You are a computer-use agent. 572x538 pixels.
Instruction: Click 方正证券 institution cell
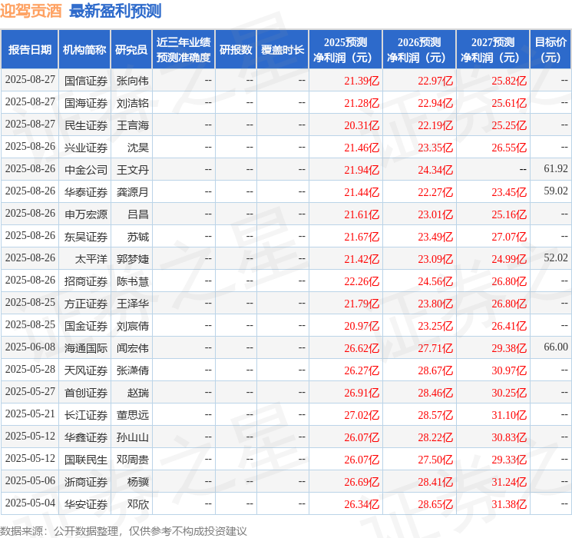click(86, 304)
